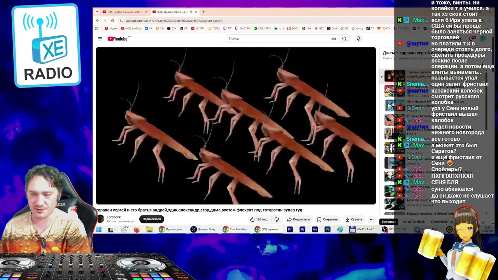Viewport: 498px width, 280px height.
Task: Click the magnifier search button
Action: coord(344,38)
